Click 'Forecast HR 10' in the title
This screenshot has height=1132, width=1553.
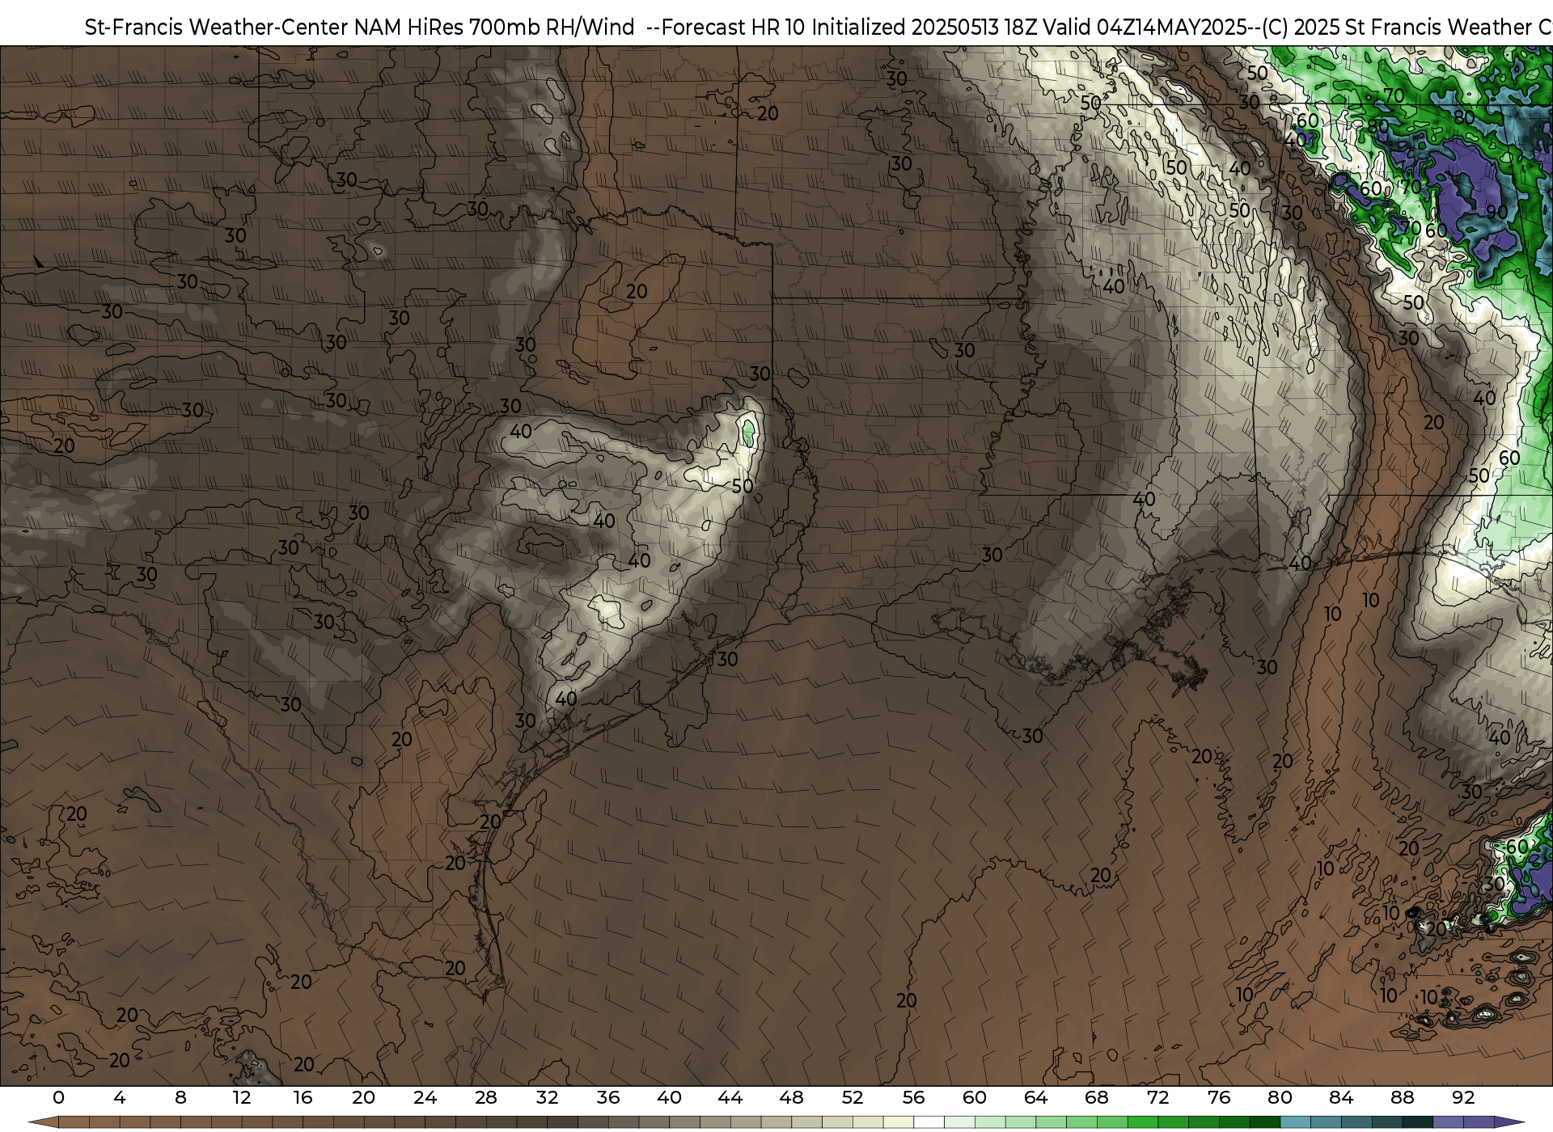point(734,27)
